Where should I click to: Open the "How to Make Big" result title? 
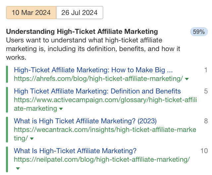tap(93, 70)
